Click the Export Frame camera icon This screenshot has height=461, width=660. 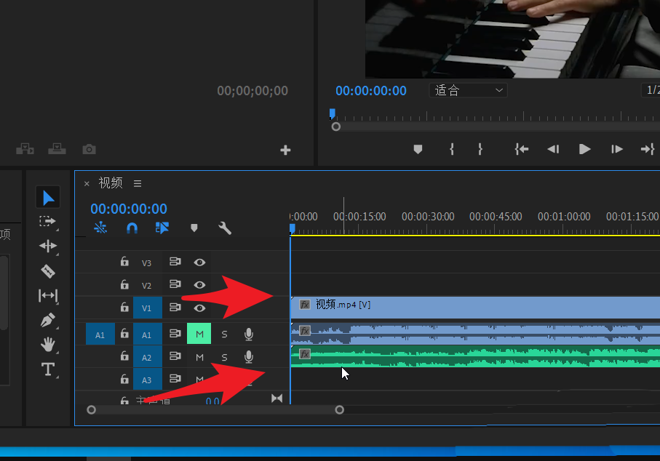click(89, 149)
